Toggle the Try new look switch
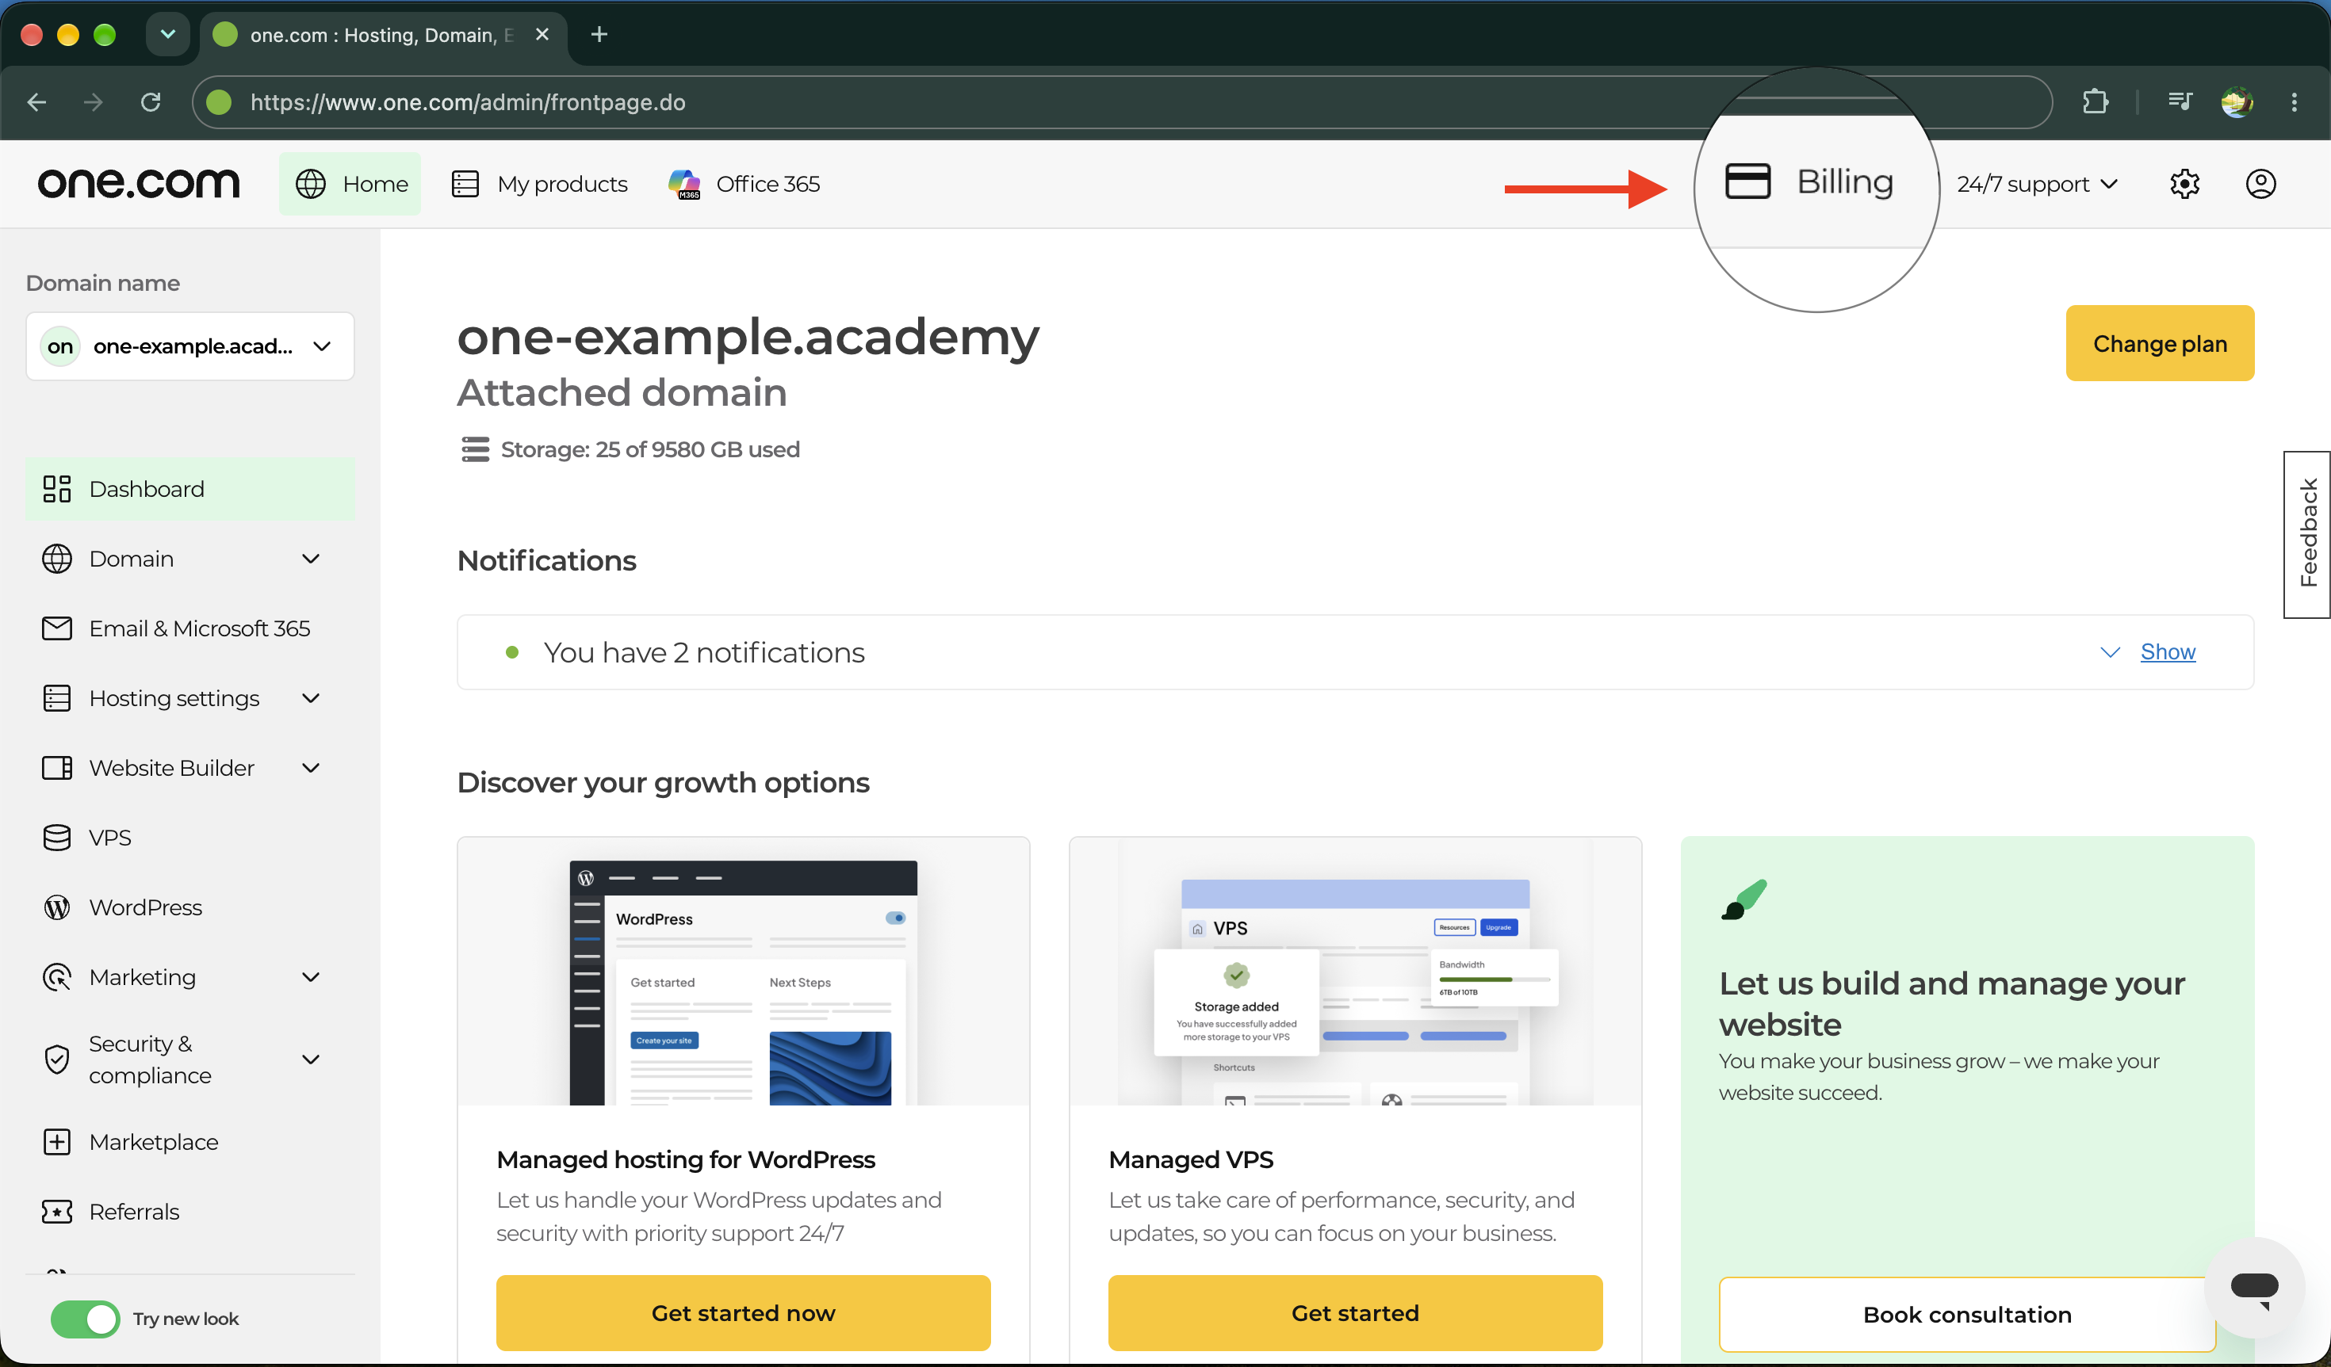 tap(85, 1319)
